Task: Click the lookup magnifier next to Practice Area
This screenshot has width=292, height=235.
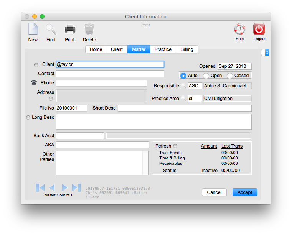Action: 184,99
